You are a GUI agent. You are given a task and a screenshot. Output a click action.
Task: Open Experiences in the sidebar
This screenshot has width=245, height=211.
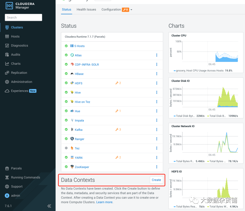20,91
